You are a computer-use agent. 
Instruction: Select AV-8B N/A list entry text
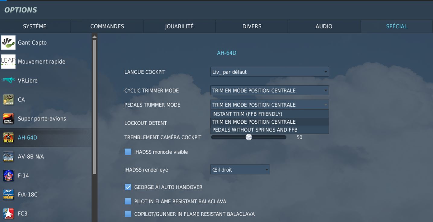pyautogui.click(x=31, y=157)
